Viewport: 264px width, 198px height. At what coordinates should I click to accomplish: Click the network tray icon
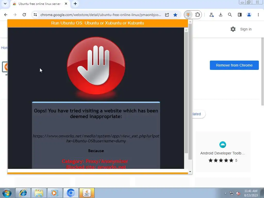pos(232,193)
